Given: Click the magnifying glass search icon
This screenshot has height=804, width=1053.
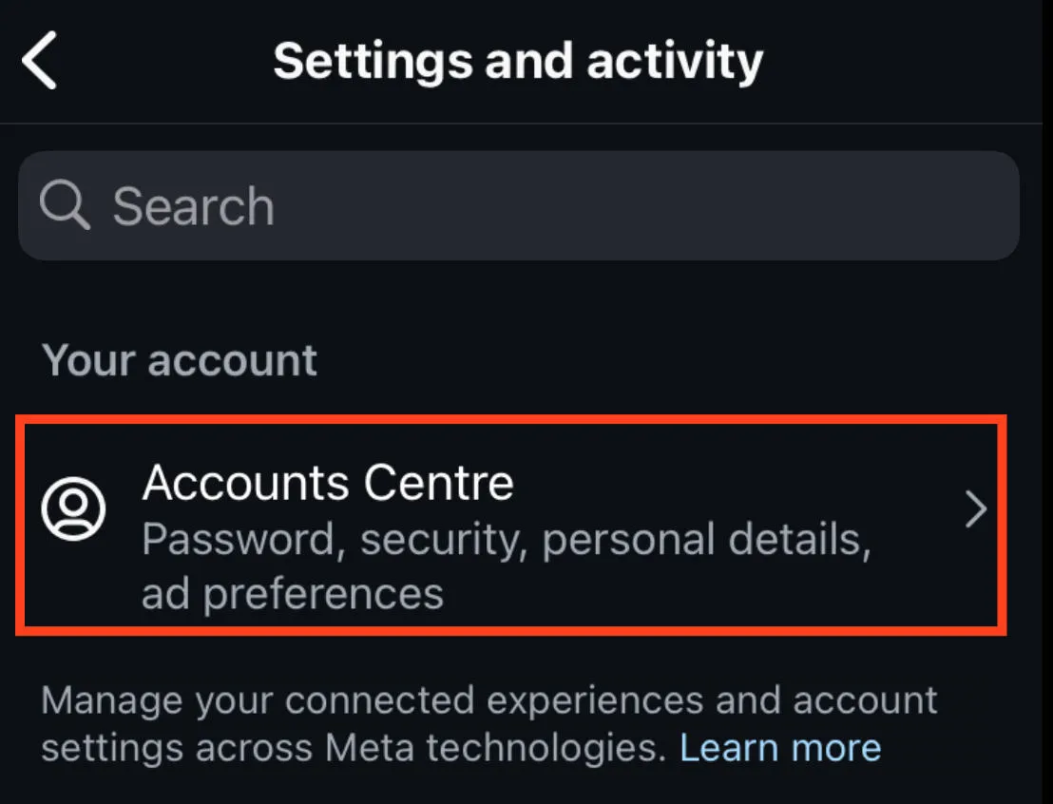Looking at the screenshot, I should (x=65, y=205).
